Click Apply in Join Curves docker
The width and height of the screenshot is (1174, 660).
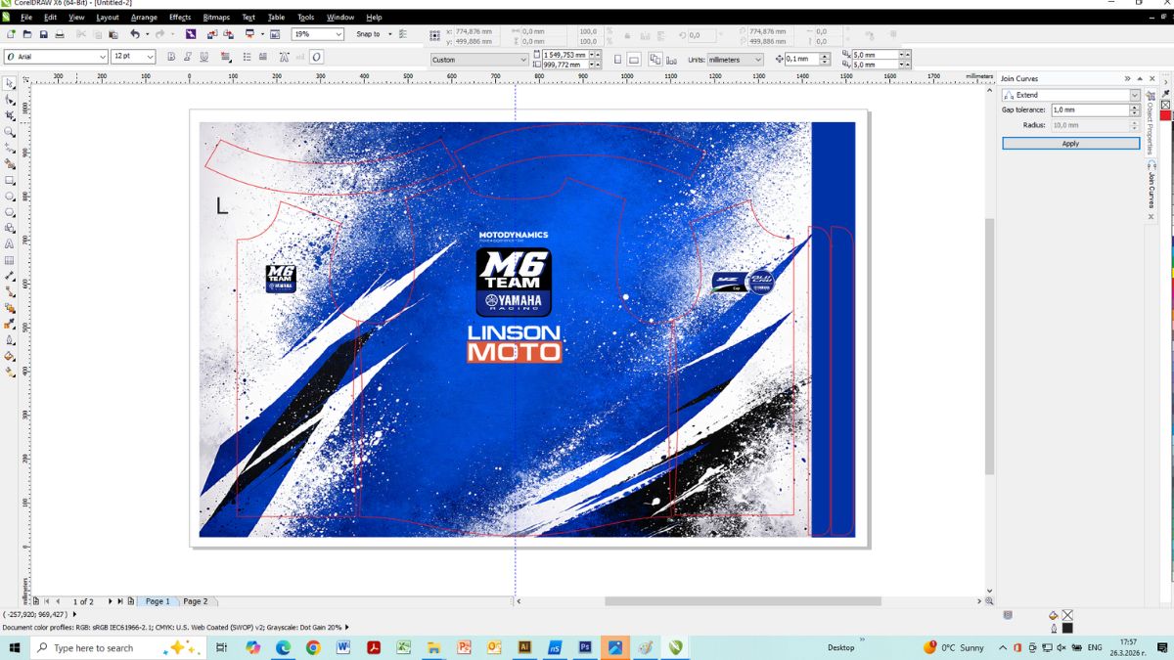click(x=1070, y=143)
